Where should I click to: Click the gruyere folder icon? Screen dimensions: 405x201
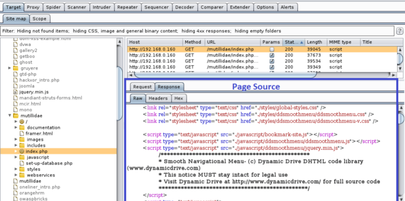pos(15,68)
